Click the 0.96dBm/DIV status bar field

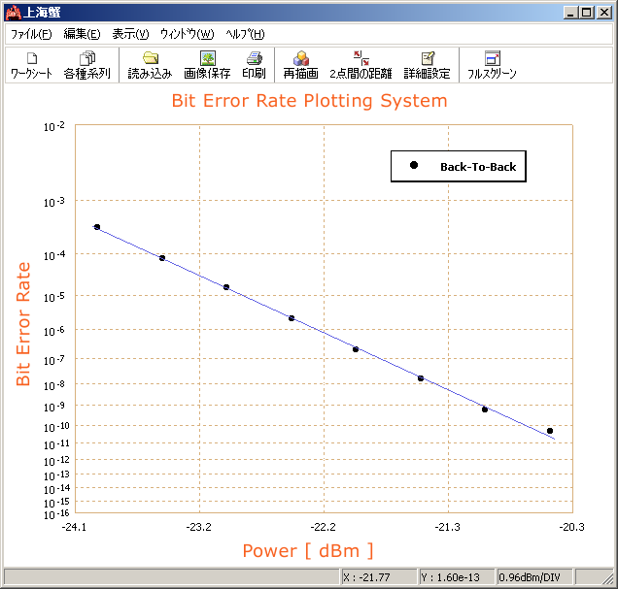click(x=529, y=577)
